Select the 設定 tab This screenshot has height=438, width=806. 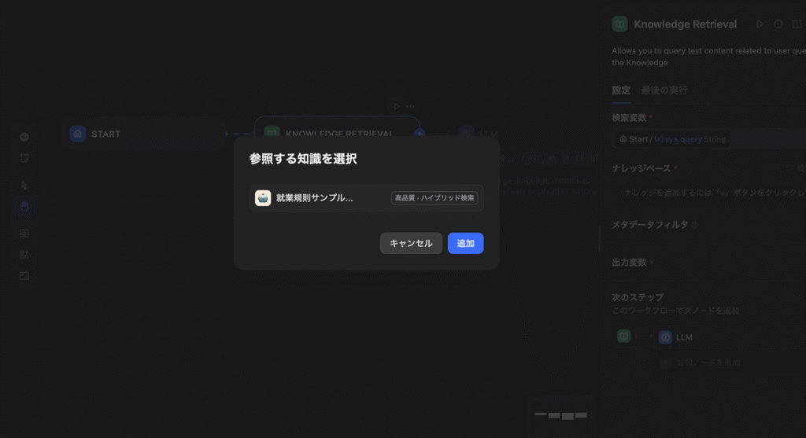(621, 90)
